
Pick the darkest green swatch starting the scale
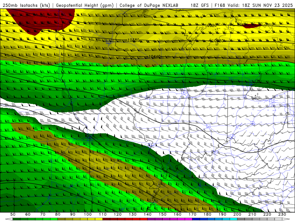pos(17,219)
